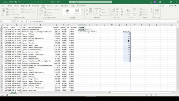Click the vertical scrollbar down arrow

point(178,90)
